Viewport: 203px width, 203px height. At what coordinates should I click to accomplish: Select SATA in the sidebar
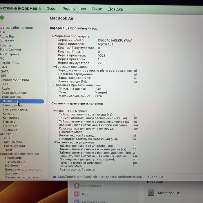[x=5, y=71]
